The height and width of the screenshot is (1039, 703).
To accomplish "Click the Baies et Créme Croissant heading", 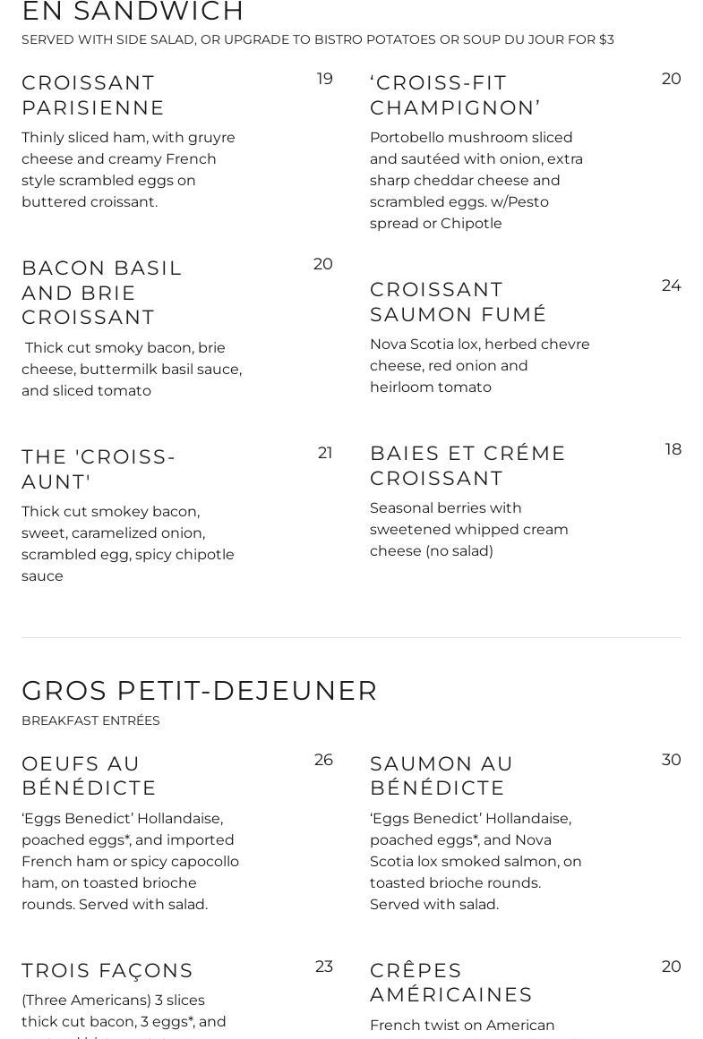I will (x=467, y=465).
